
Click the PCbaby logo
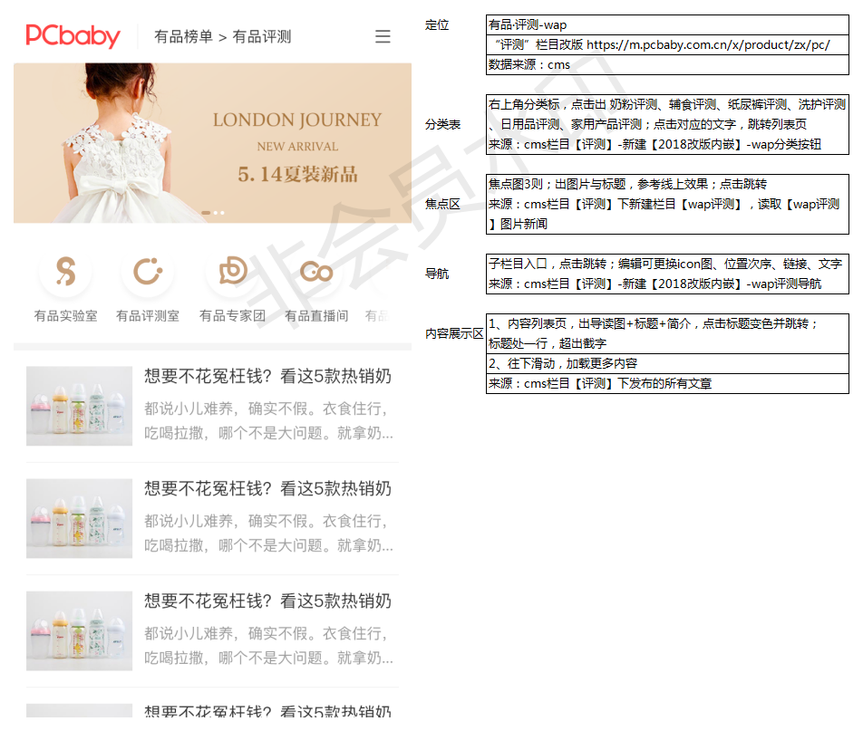click(x=73, y=36)
